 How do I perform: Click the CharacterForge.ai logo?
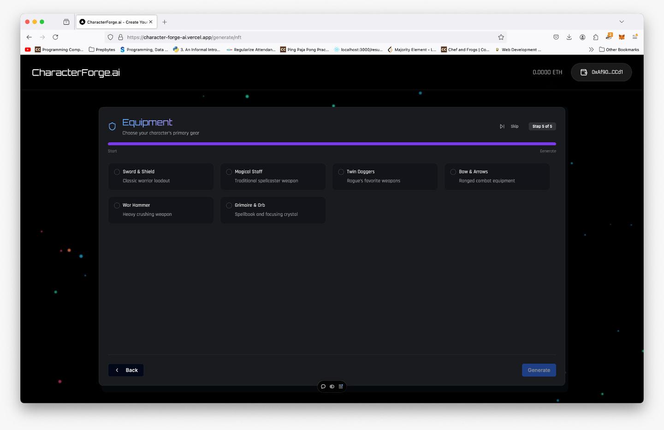click(76, 72)
